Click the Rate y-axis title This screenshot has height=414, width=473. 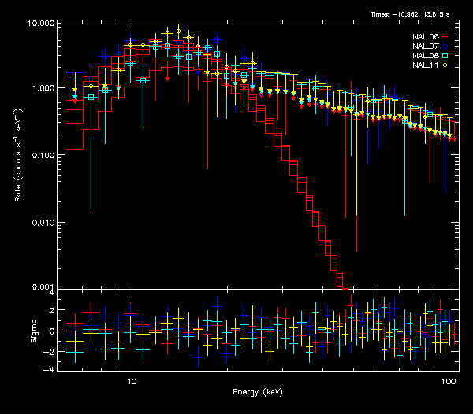(17, 157)
